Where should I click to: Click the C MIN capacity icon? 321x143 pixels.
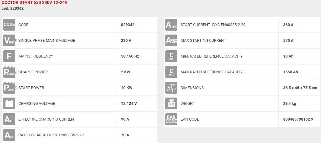coord(171,56)
